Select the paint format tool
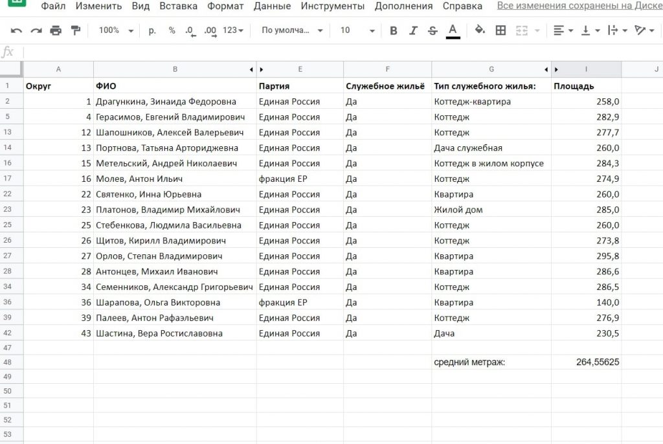The height and width of the screenshot is (444, 663). [76, 30]
